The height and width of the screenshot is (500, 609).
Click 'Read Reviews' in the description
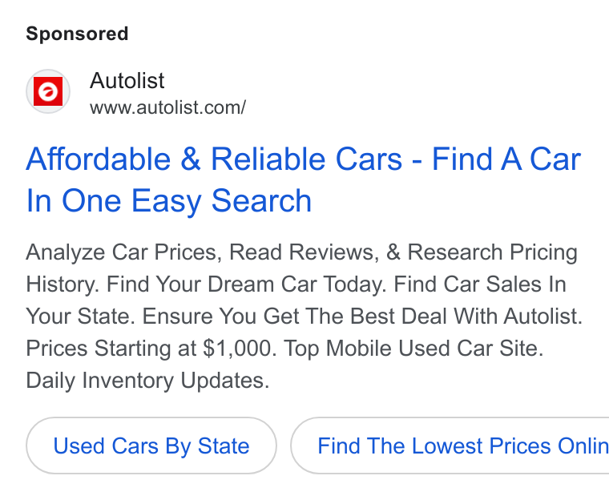click(x=301, y=252)
